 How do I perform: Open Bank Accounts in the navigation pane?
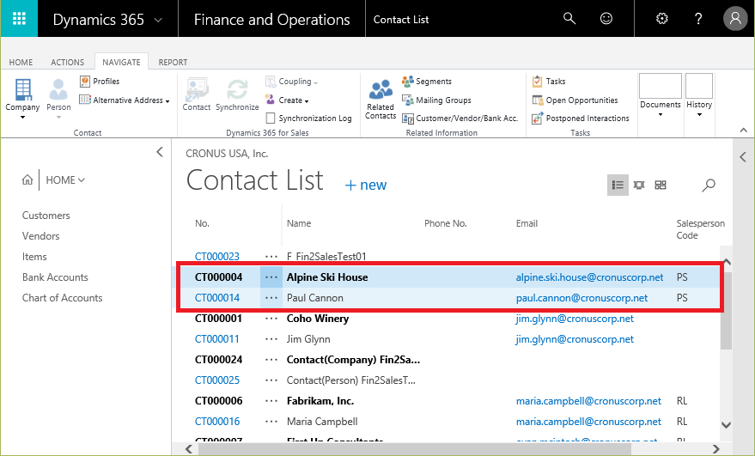click(55, 277)
